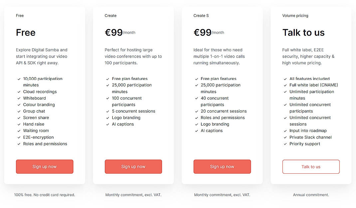Select the checkmark next to Roles and permissions in Create S
Screen dimensions: 356x208
click(x=196, y=118)
